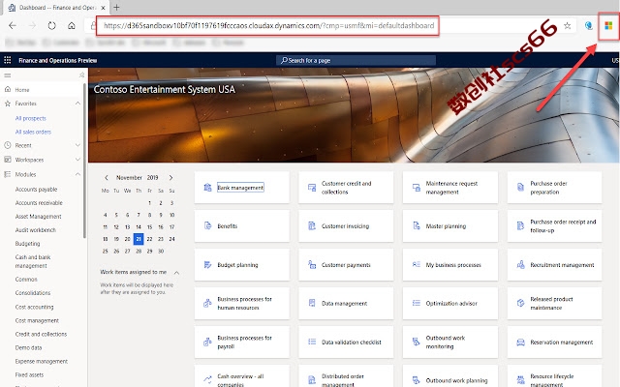Viewport: 620px width, 387px height.
Task: Click the Bank management tile icon
Action: tap(207, 187)
